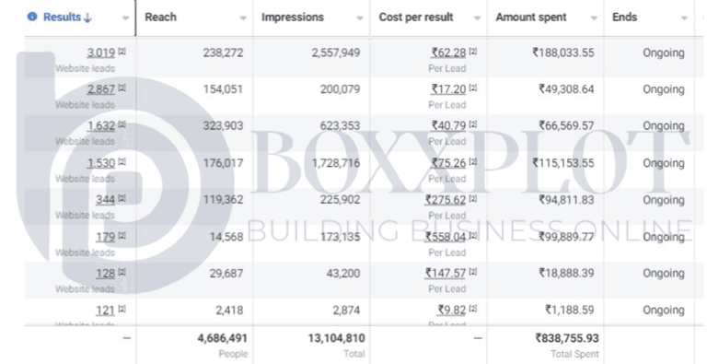Select the total reach 4,686,491
This screenshot has width=707, height=364.
pyautogui.click(x=222, y=338)
